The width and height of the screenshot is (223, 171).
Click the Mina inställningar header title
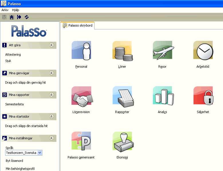point(21,138)
